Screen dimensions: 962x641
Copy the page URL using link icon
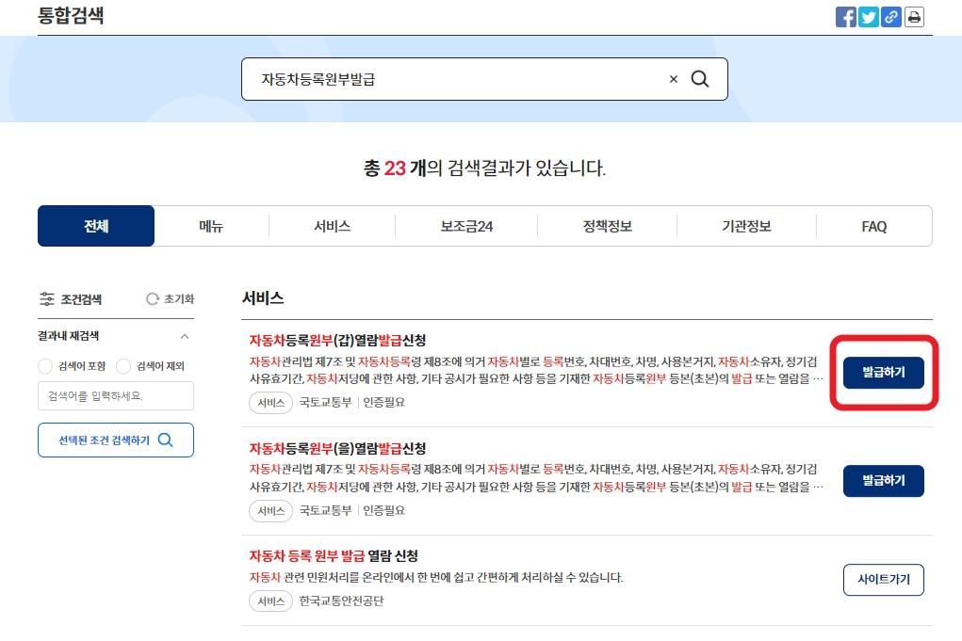pyautogui.click(x=890, y=16)
